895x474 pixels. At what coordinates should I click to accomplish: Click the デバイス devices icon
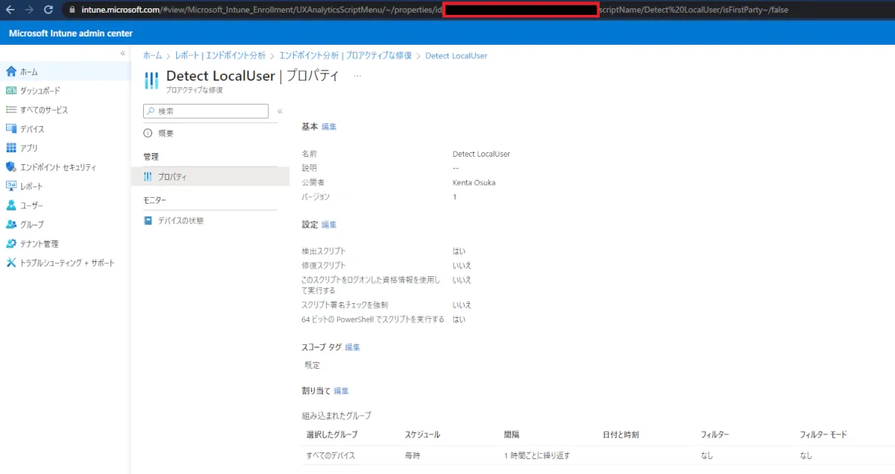point(11,129)
